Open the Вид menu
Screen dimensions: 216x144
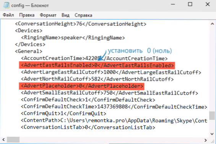(65, 15)
